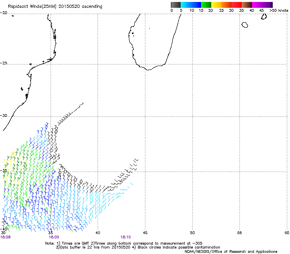The image size is (290, 254).
Task: Click the longitude label '50'
Action: point(192,233)
